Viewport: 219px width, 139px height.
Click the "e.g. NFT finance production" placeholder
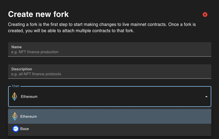(x=35, y=52)
